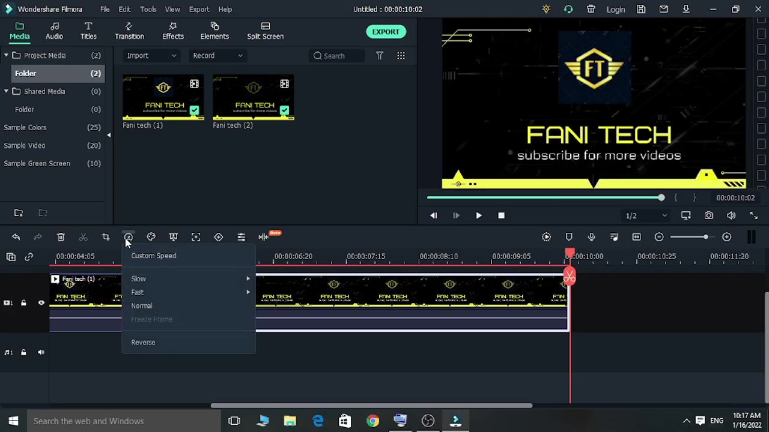This screenshot has height=432, width=769.
Task: Lock the audio track
Action: point(23,352)
